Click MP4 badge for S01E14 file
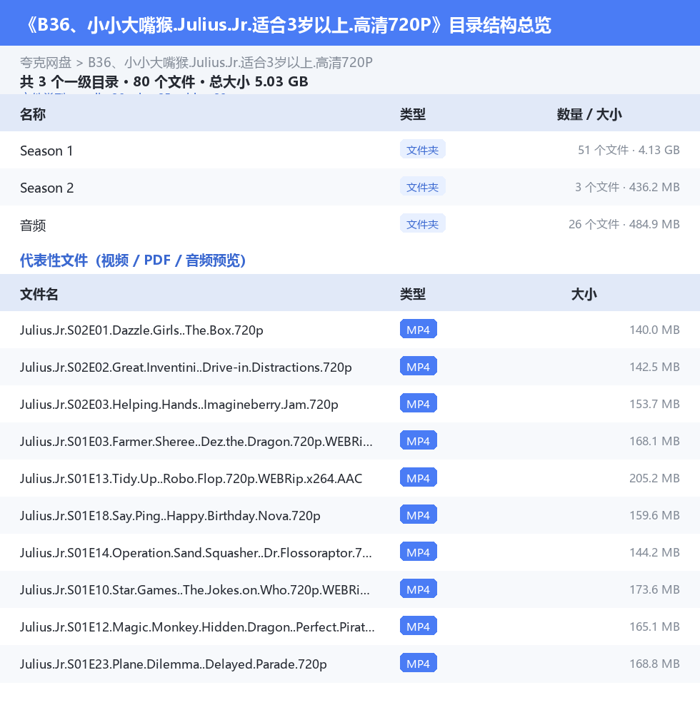 click(418, 552)
